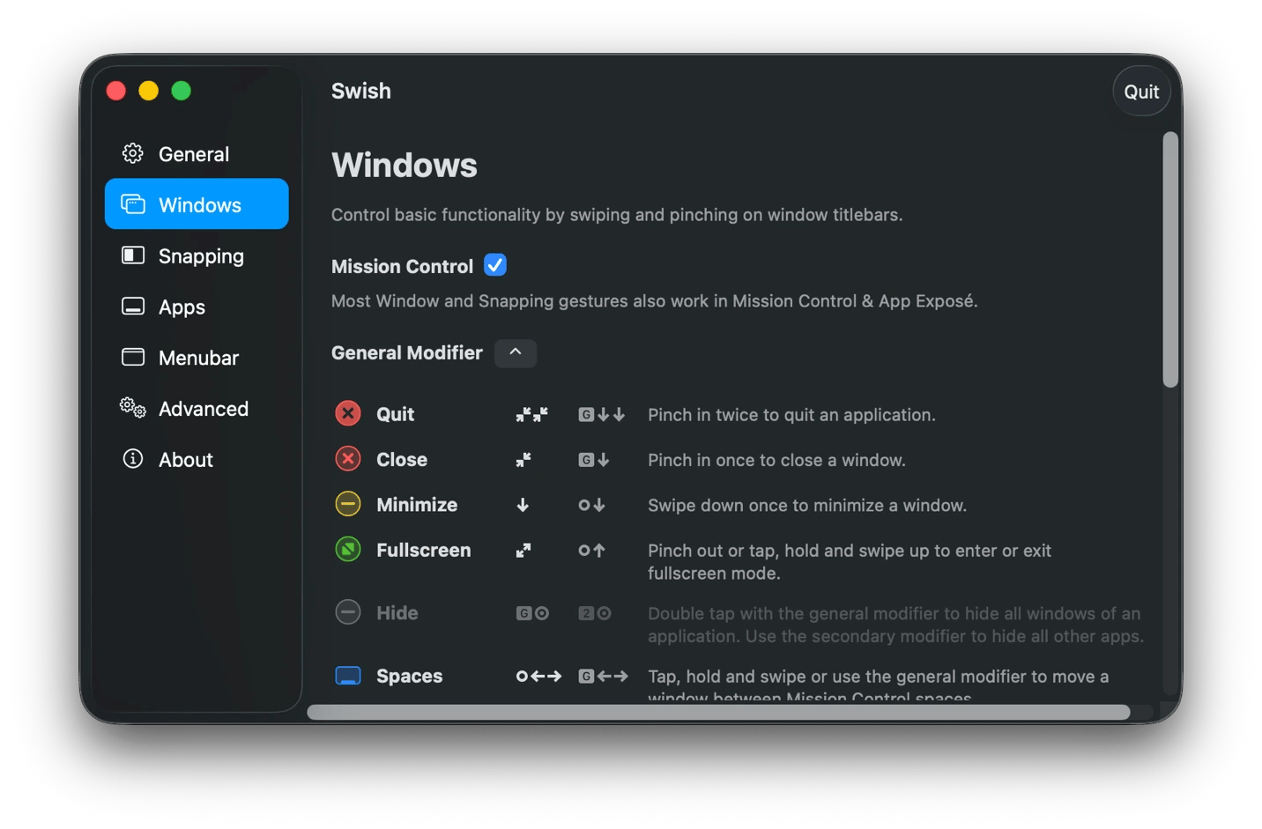Toggle the red Quit gesture icon
The image size is (1262, 829).
tap(348, 413)
